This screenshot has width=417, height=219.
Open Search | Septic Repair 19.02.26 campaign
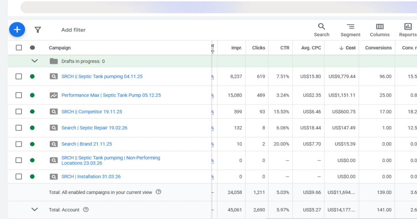[x=94, y=128]
